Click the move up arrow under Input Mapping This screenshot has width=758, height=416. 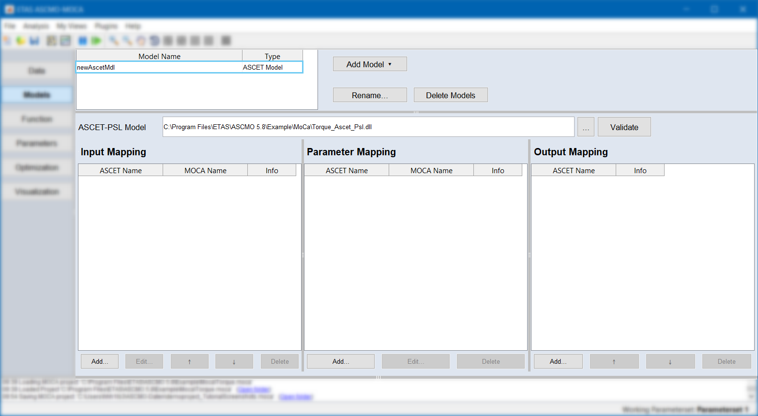[189, 361]
